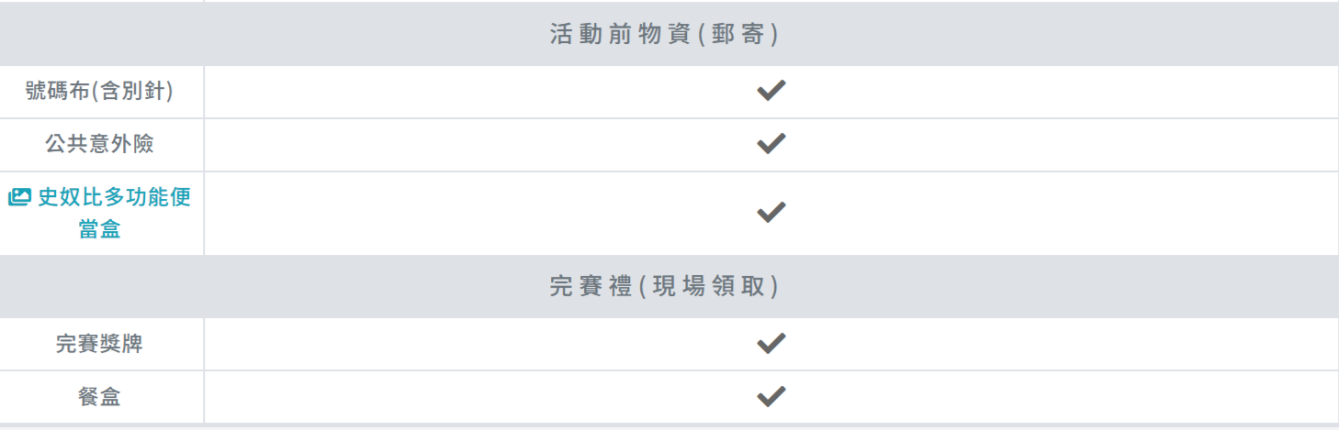Click the checkmark for 完賽獎牌
The width and height of the screenshot is (1339, 430).
click(771, 344)
